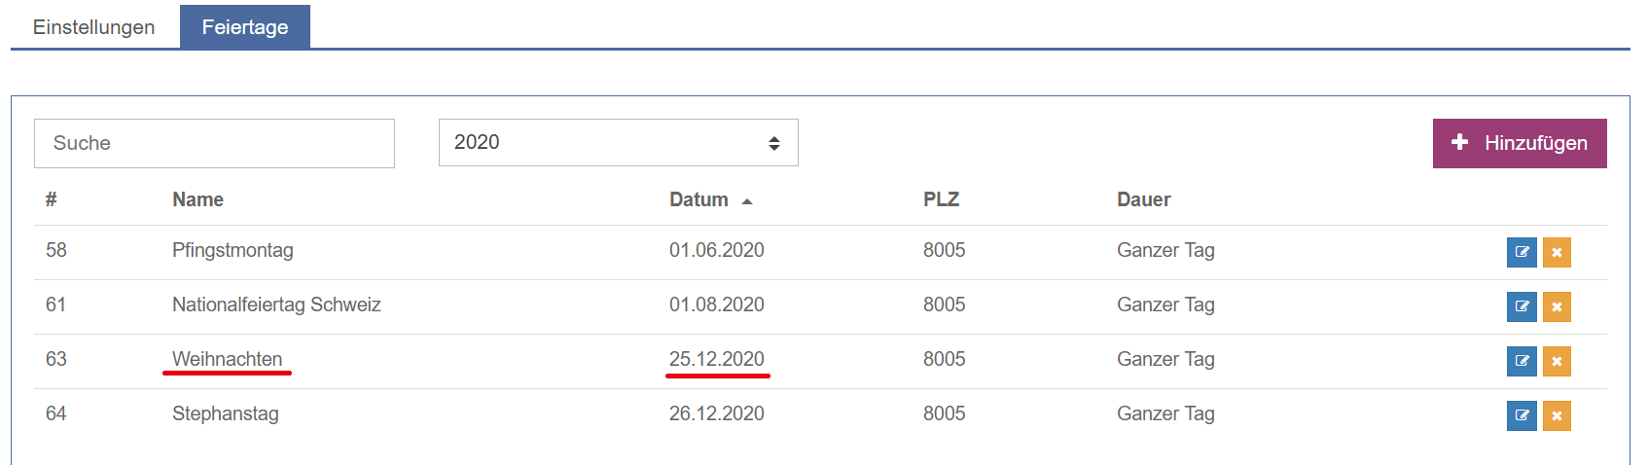
Task: Edit the Pfingstmontag holiday entry
Action: point(1522,252)
